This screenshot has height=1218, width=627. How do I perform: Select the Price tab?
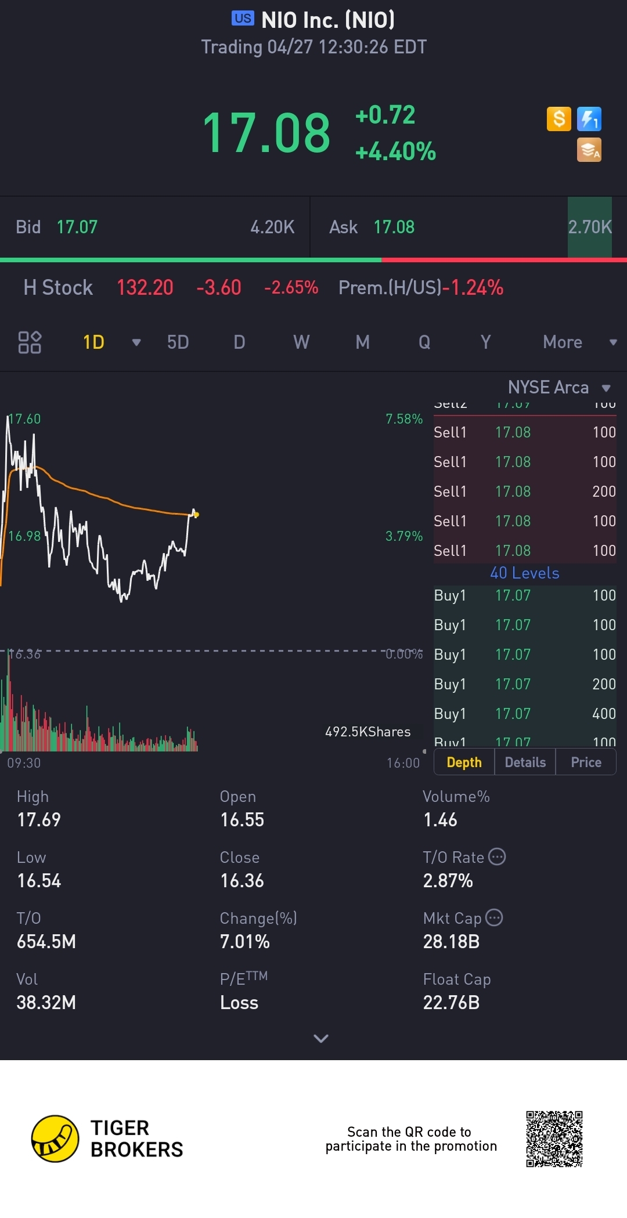586,762
